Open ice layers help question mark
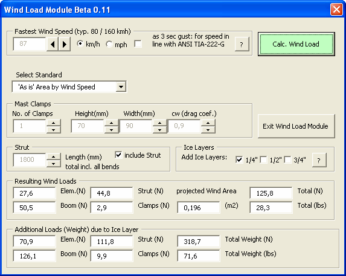 [319, 160]
